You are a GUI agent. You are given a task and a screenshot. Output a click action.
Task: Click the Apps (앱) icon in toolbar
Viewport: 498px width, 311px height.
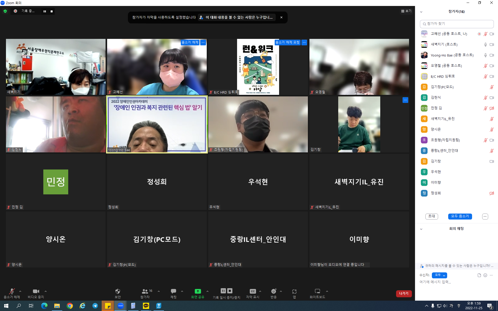tap(294, 292)
